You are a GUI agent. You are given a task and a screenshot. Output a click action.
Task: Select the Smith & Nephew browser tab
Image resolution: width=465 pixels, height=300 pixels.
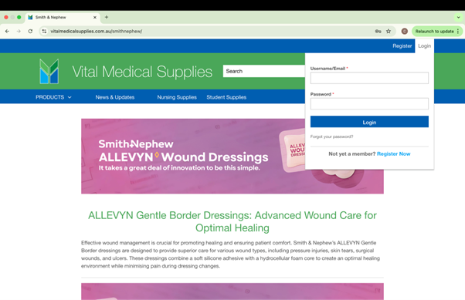click(x=63, y=18)
